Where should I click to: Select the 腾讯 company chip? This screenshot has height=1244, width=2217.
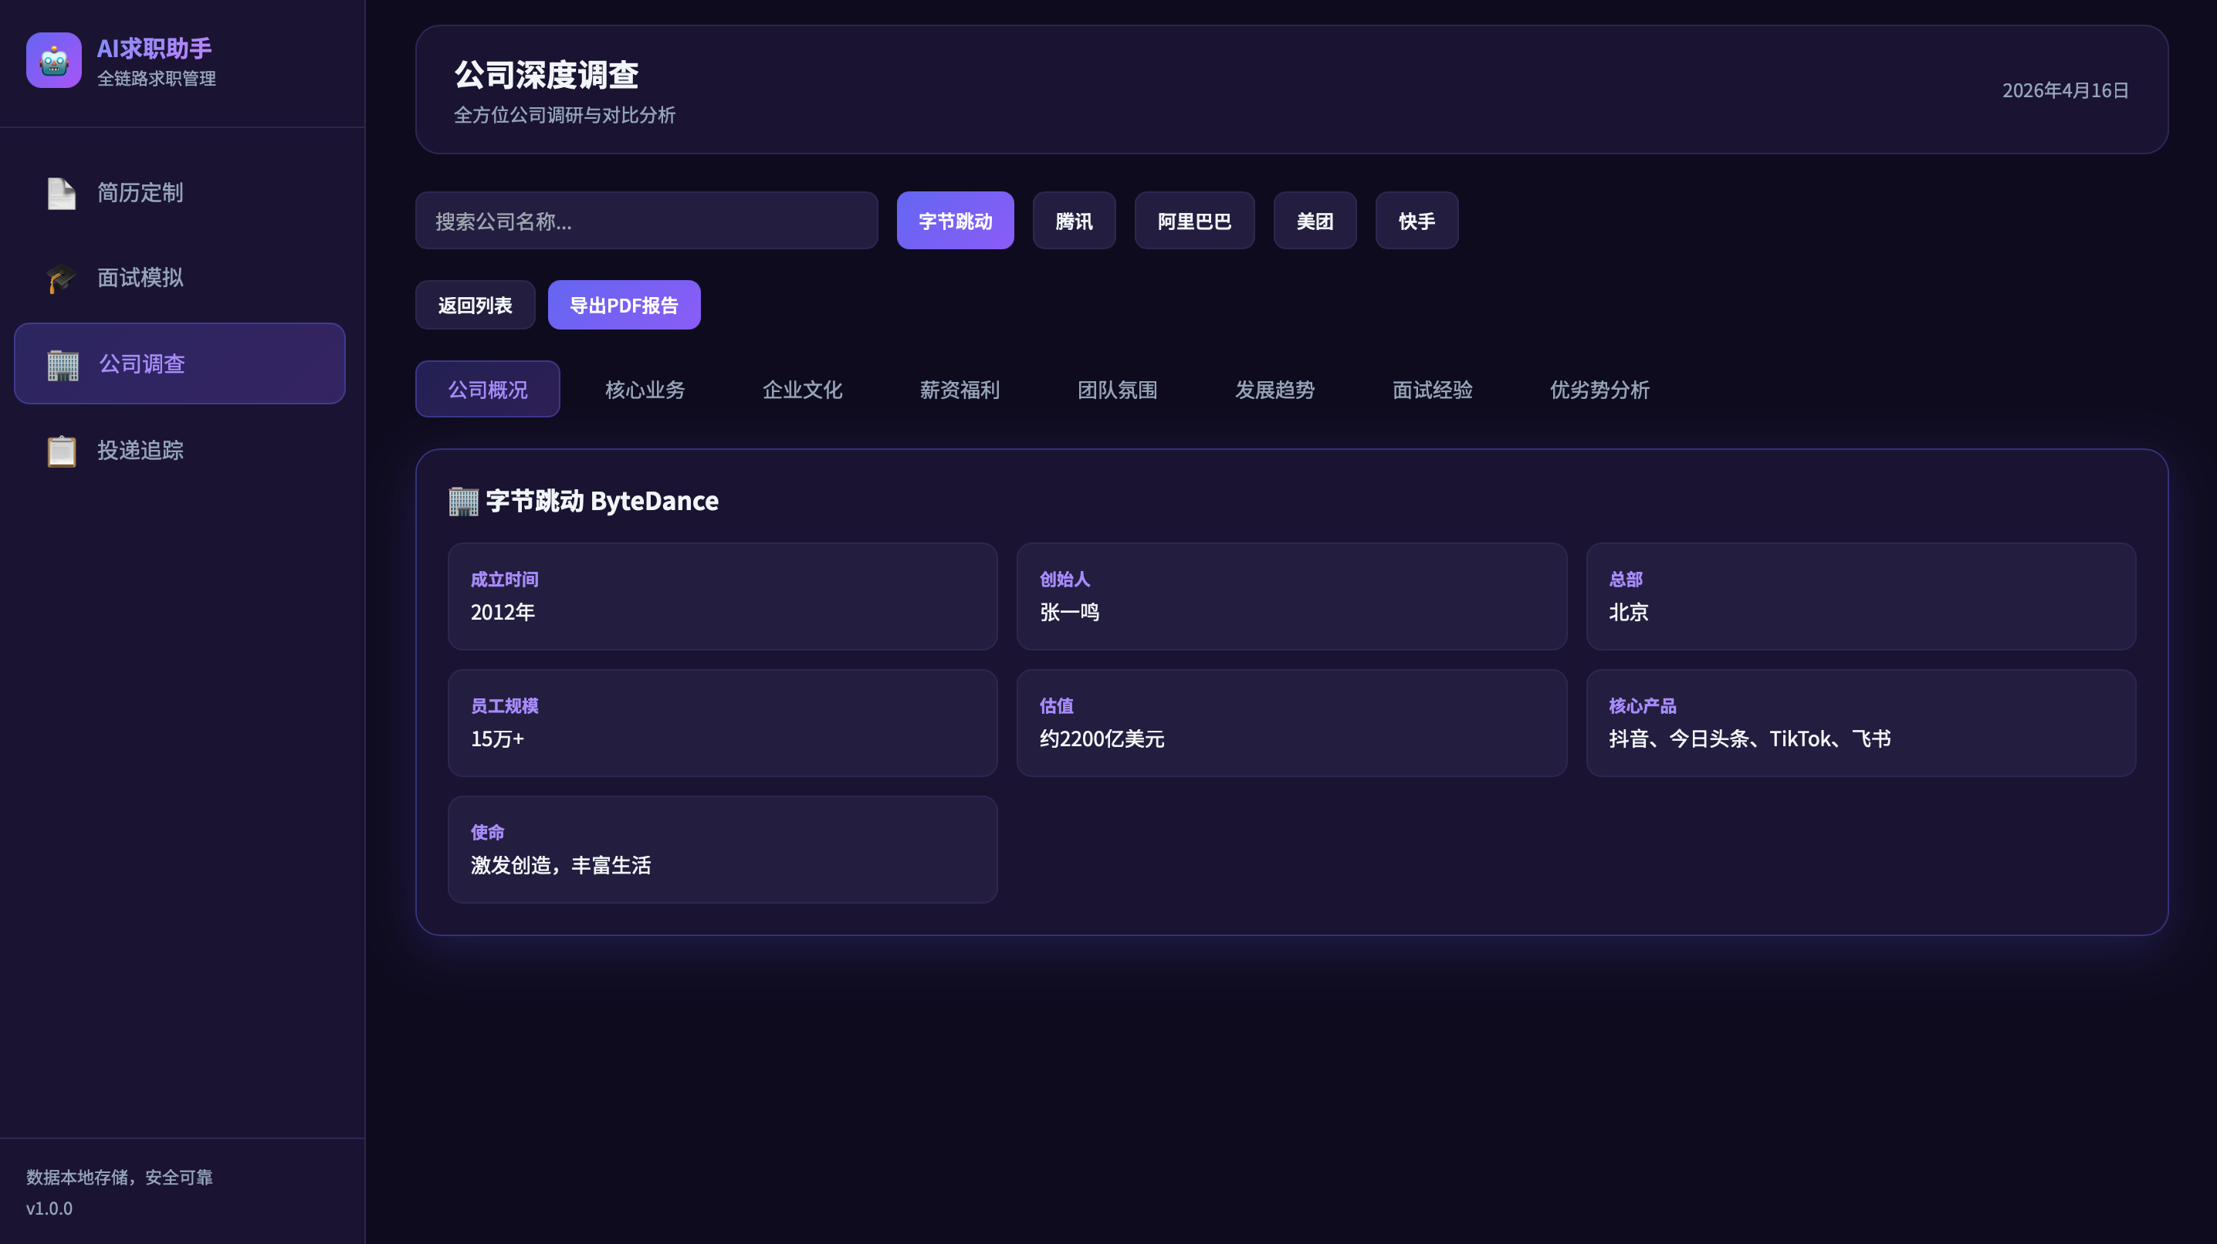point(1073,221)
